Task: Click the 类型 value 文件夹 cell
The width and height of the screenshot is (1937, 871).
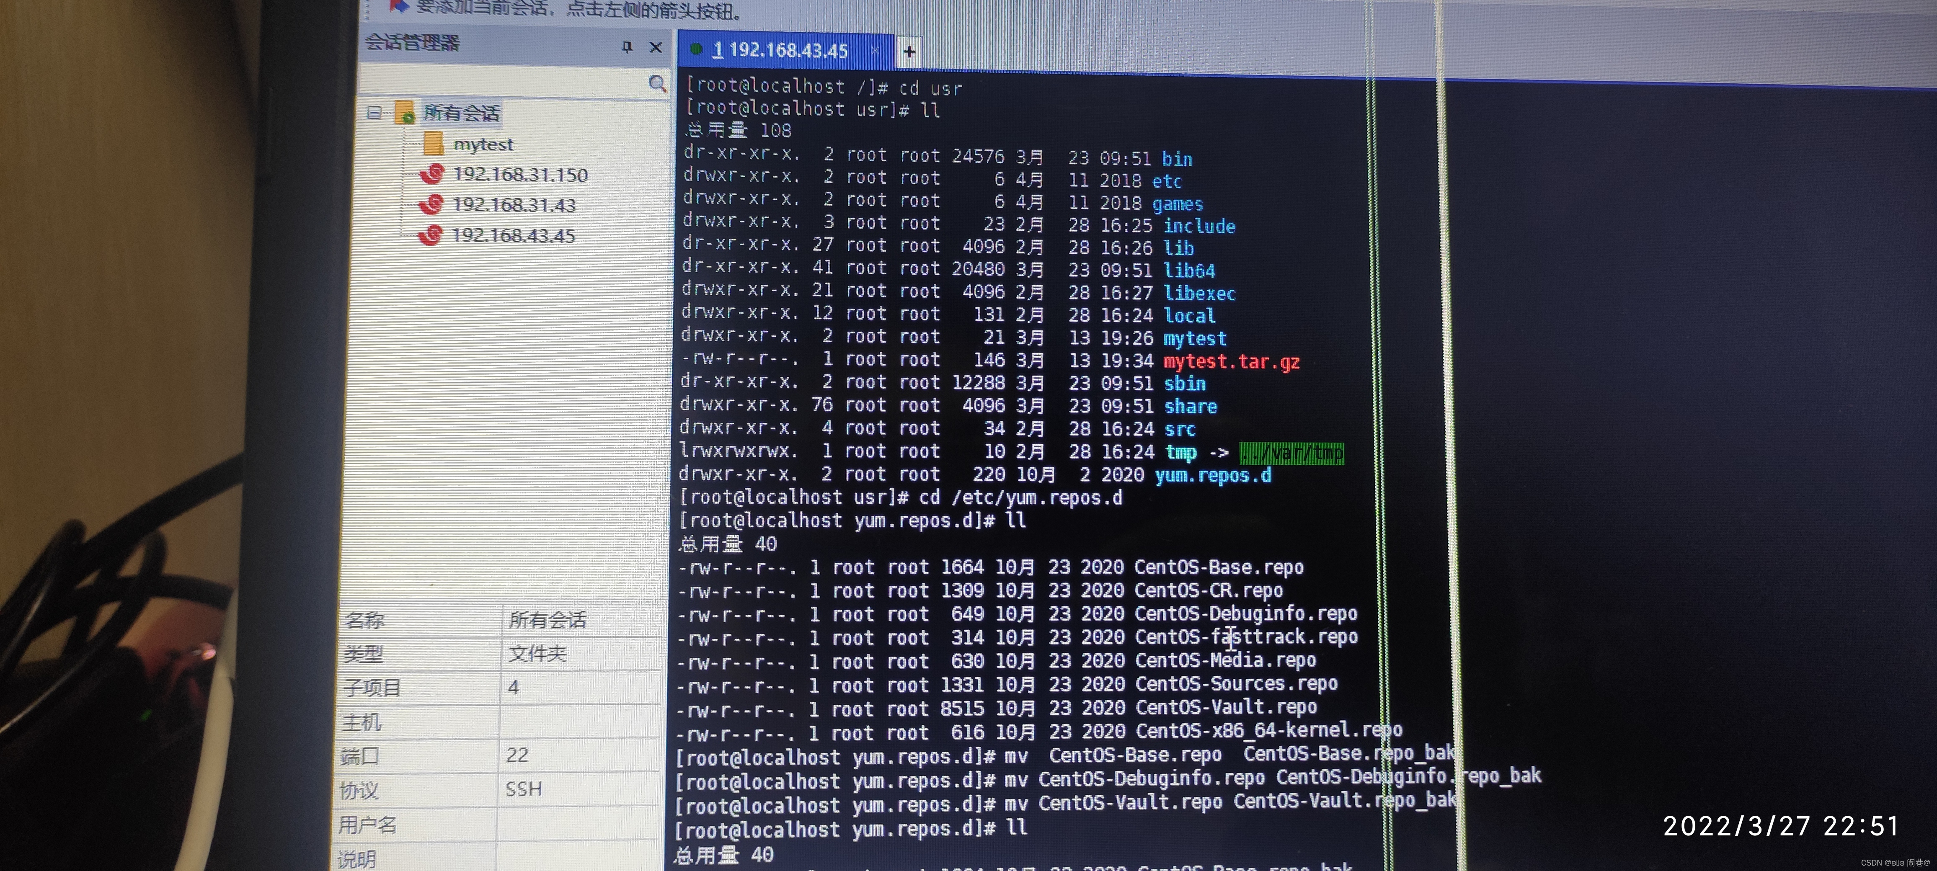Action: [x=537, y=653]
